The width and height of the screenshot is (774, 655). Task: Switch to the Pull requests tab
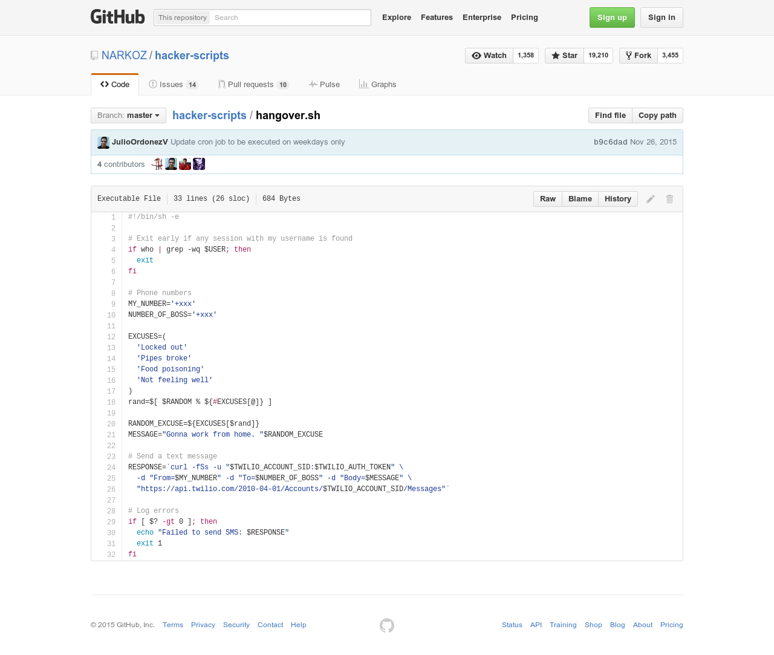click(253, 85)
